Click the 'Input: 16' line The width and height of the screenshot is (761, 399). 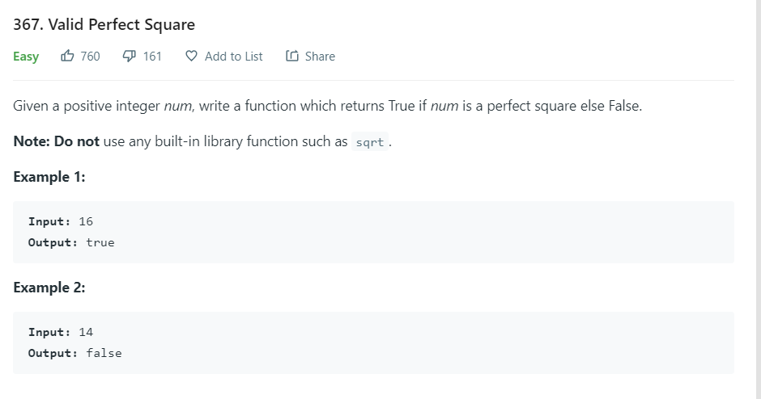click(x=61, y=221)
